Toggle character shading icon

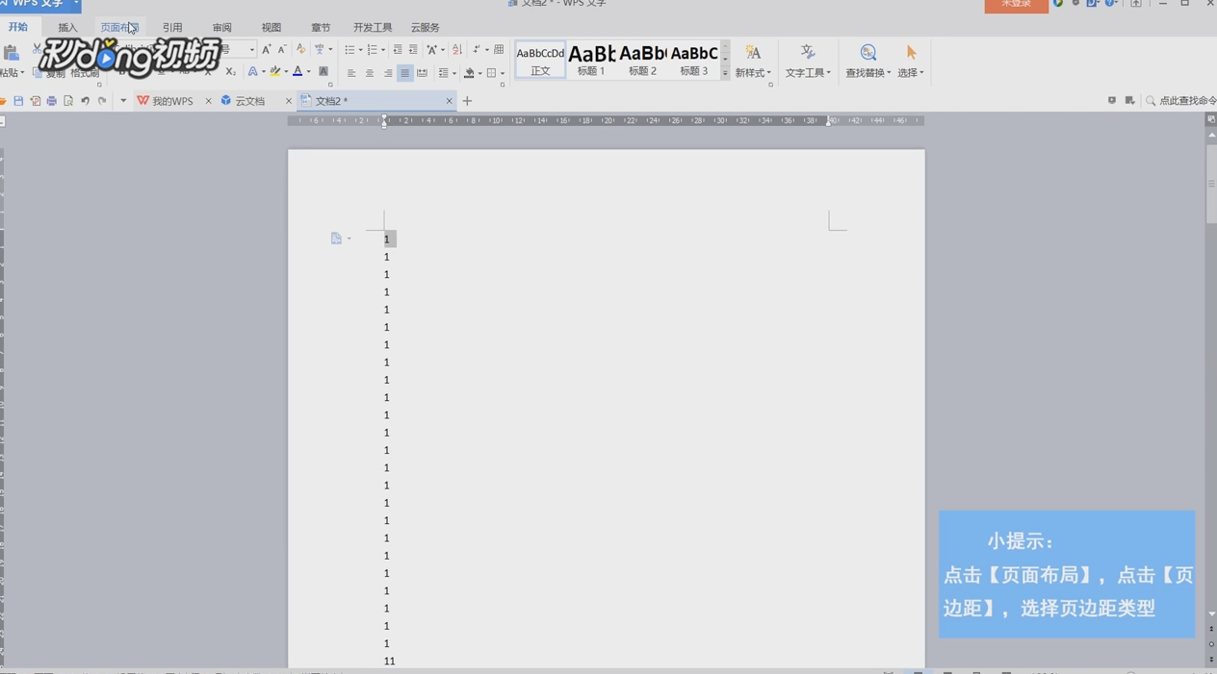point(324,72)
